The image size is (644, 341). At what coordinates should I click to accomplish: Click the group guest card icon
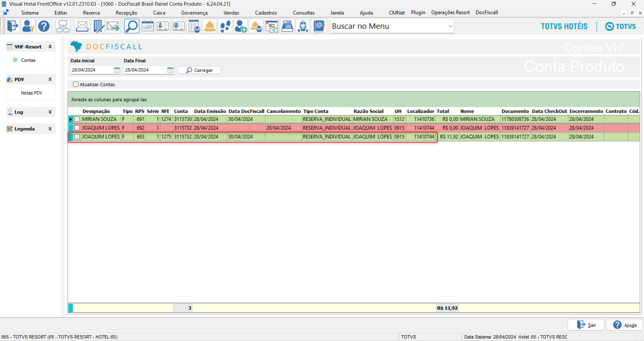tap(179, 26)
